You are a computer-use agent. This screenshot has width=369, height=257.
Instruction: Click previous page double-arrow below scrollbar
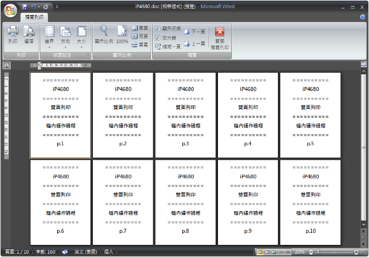click(364, 232)
